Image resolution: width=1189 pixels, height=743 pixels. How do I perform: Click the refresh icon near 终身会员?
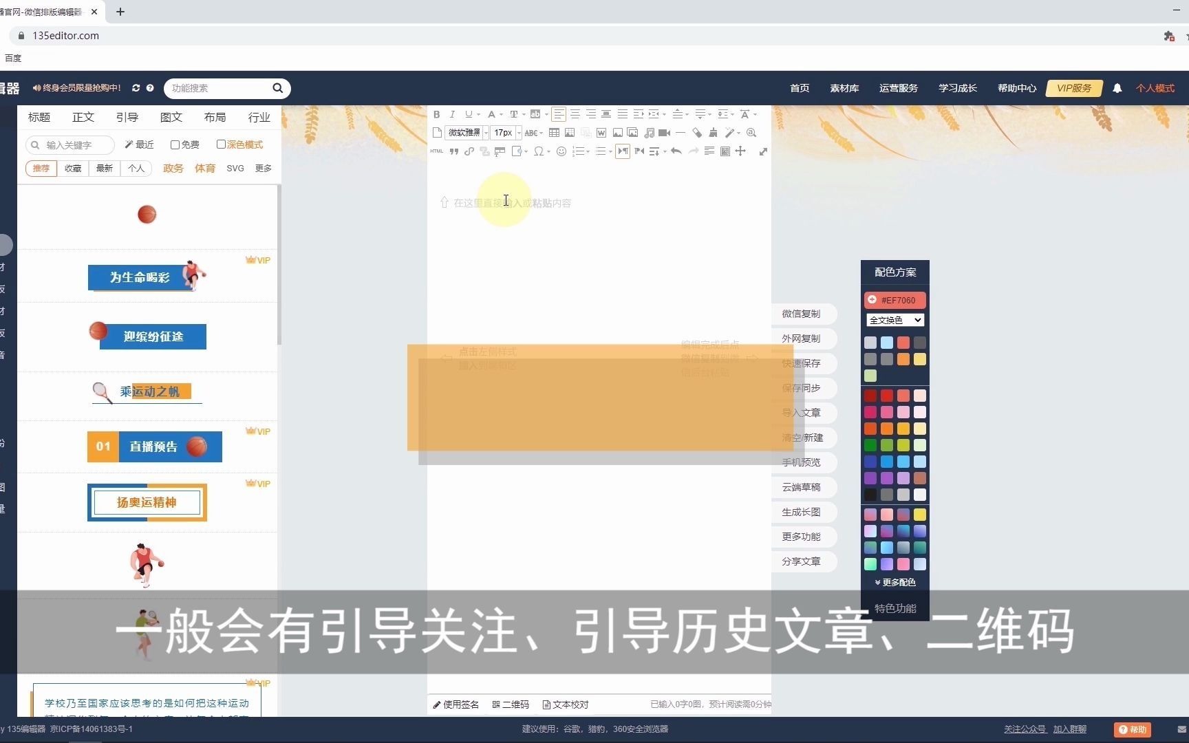click(136, 88)
